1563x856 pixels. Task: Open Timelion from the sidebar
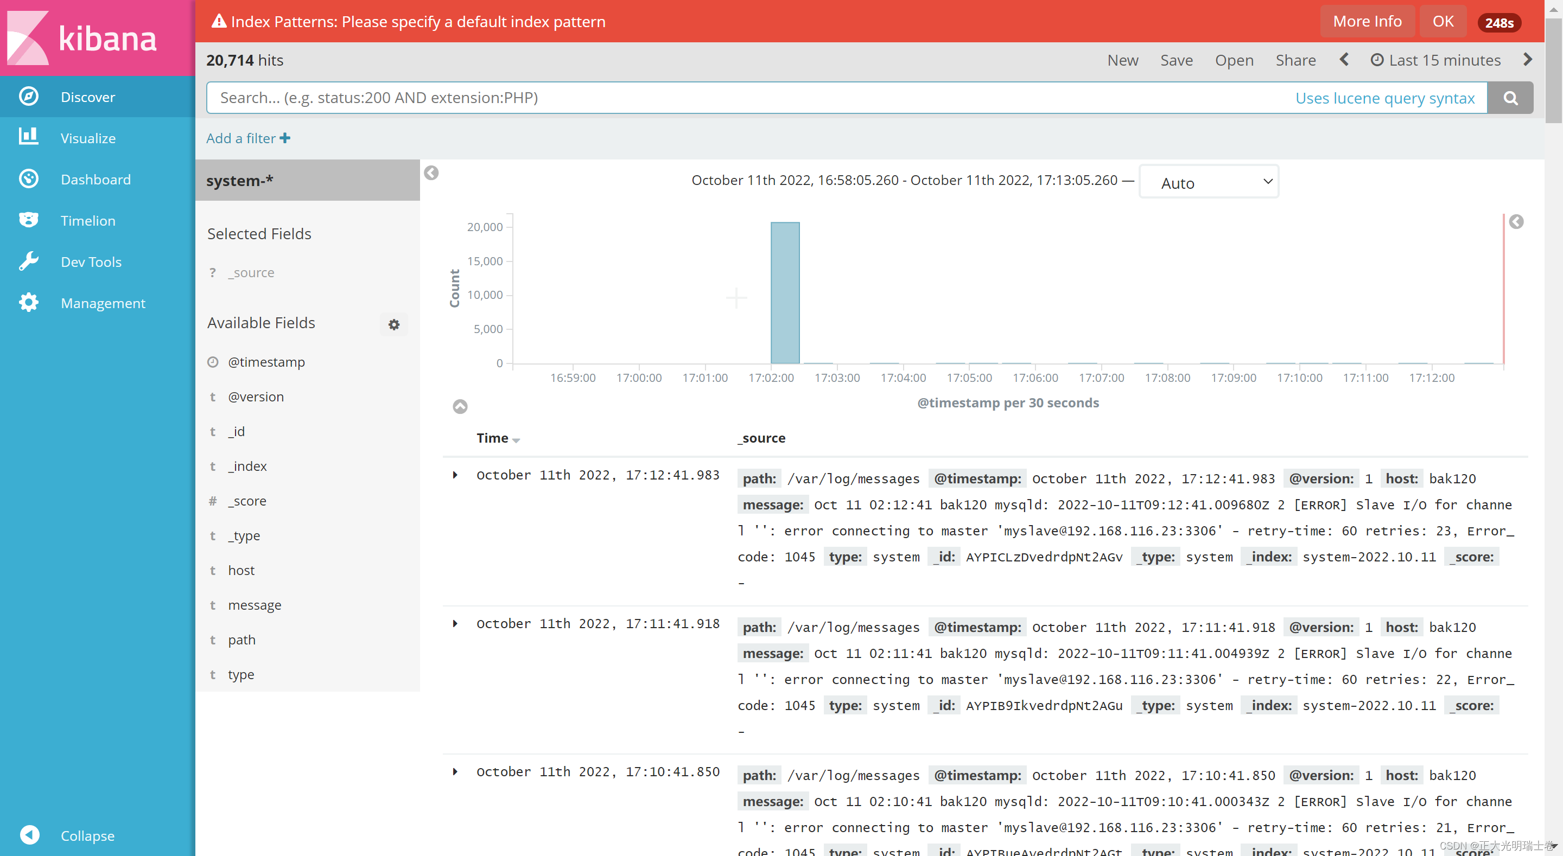pyautogui.click(x=88, y=220)
